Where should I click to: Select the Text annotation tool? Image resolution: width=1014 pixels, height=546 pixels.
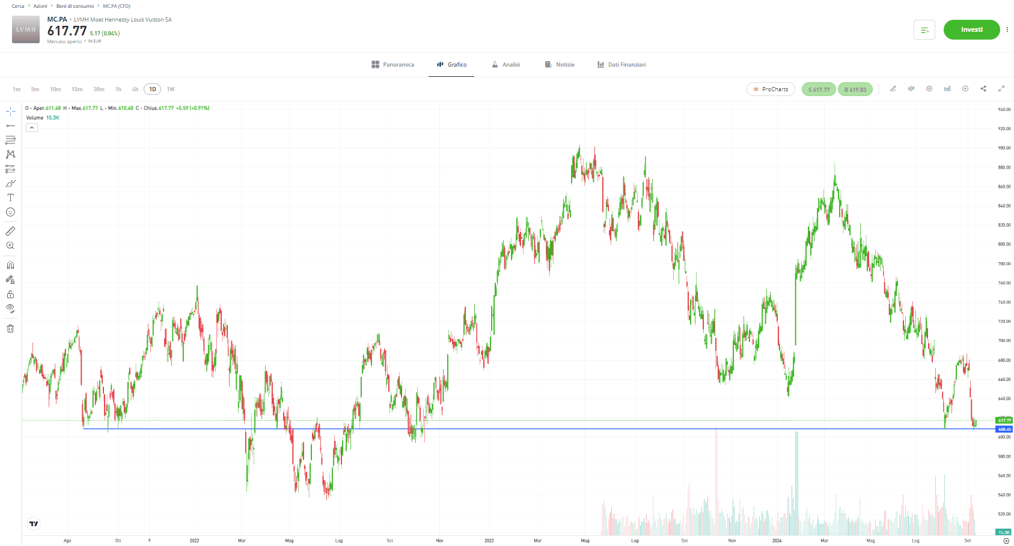coord(10,197)
